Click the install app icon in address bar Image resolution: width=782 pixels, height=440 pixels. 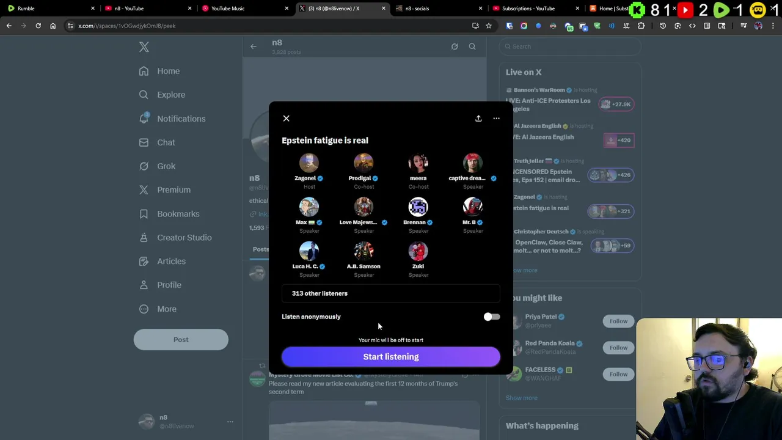pos(475,26)
